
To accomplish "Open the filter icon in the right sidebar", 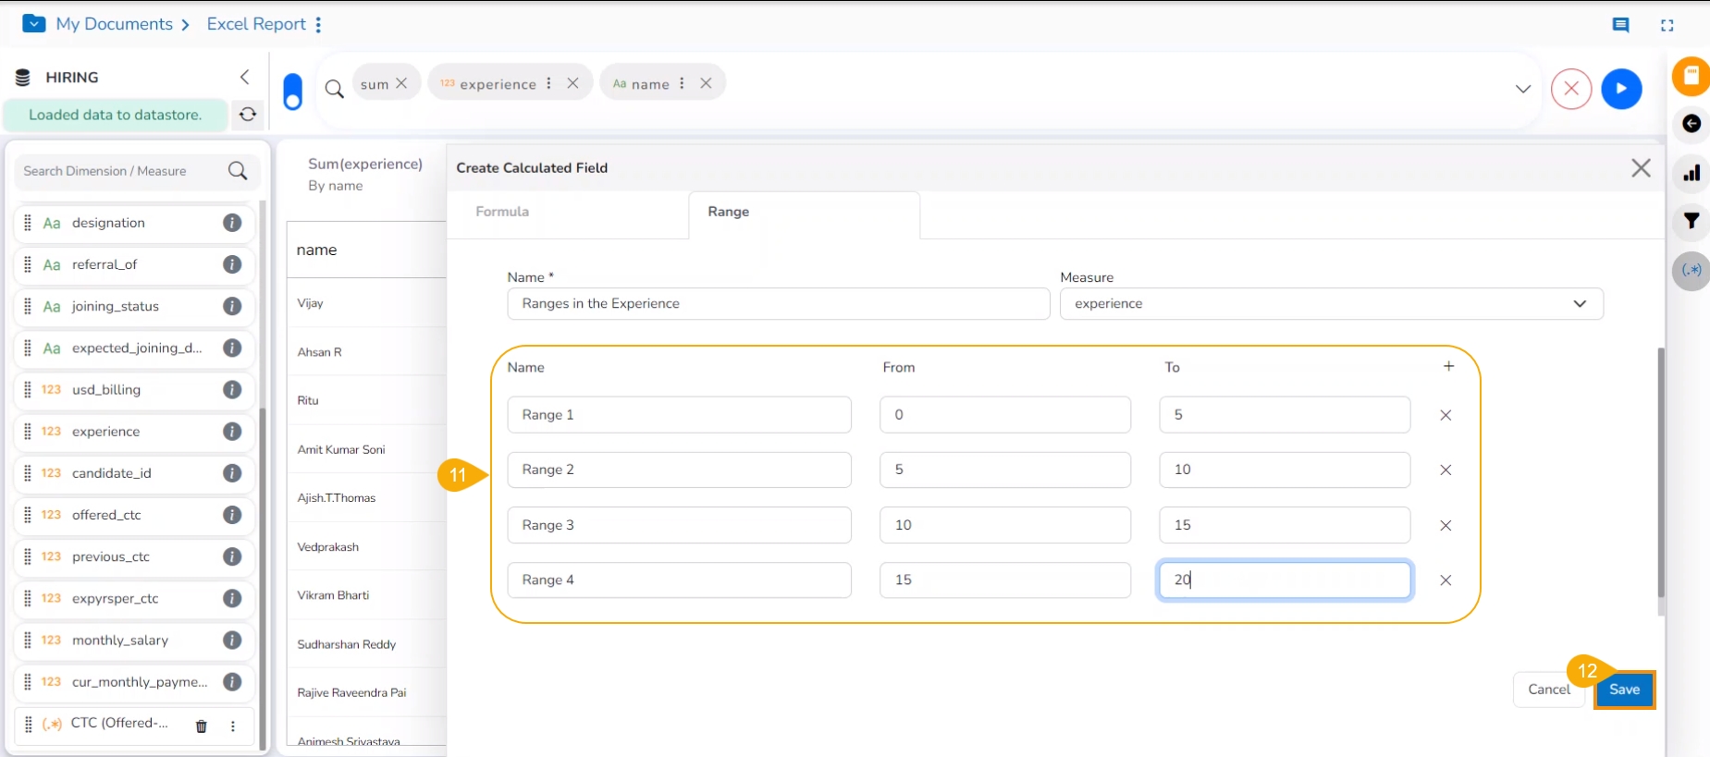I will pyautogui.click(x=1691, y=221).
